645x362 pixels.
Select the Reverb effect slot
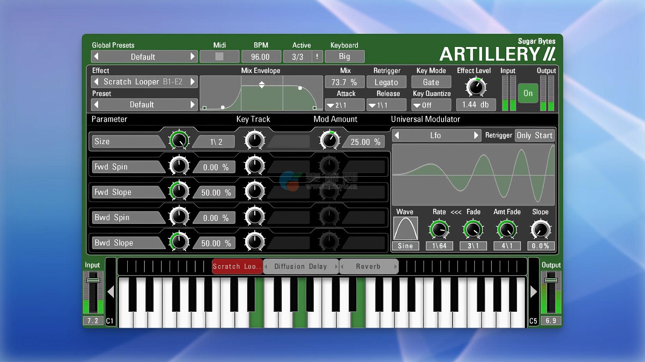coord(368,266)
